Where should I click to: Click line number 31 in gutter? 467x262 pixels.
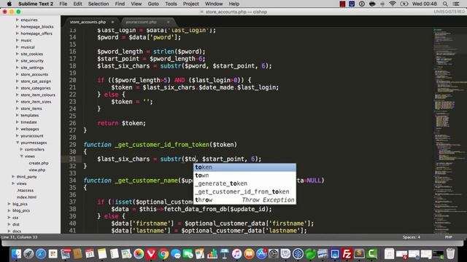click(72, 159)
